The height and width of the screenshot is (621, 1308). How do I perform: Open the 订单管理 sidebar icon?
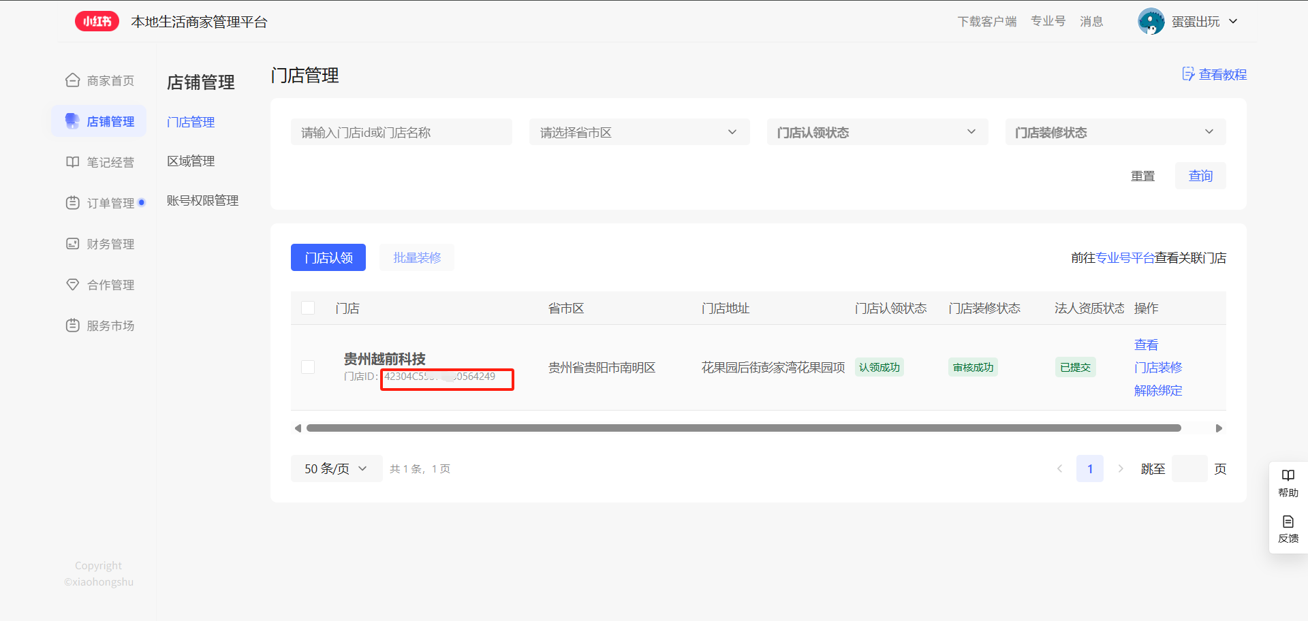(73, 203)
